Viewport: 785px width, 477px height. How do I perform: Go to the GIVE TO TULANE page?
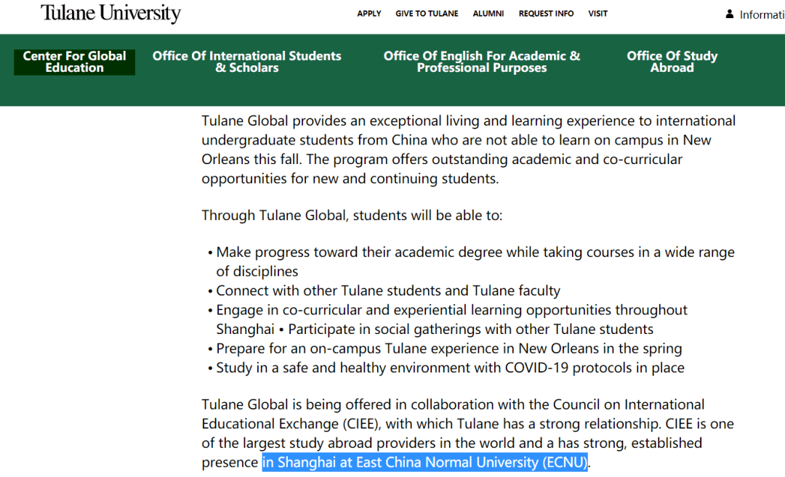(427, 14)
